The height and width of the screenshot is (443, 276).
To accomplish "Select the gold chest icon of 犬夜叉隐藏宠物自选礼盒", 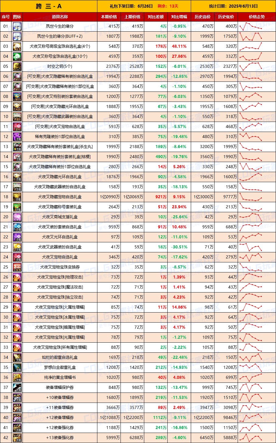I will (17, 197).
